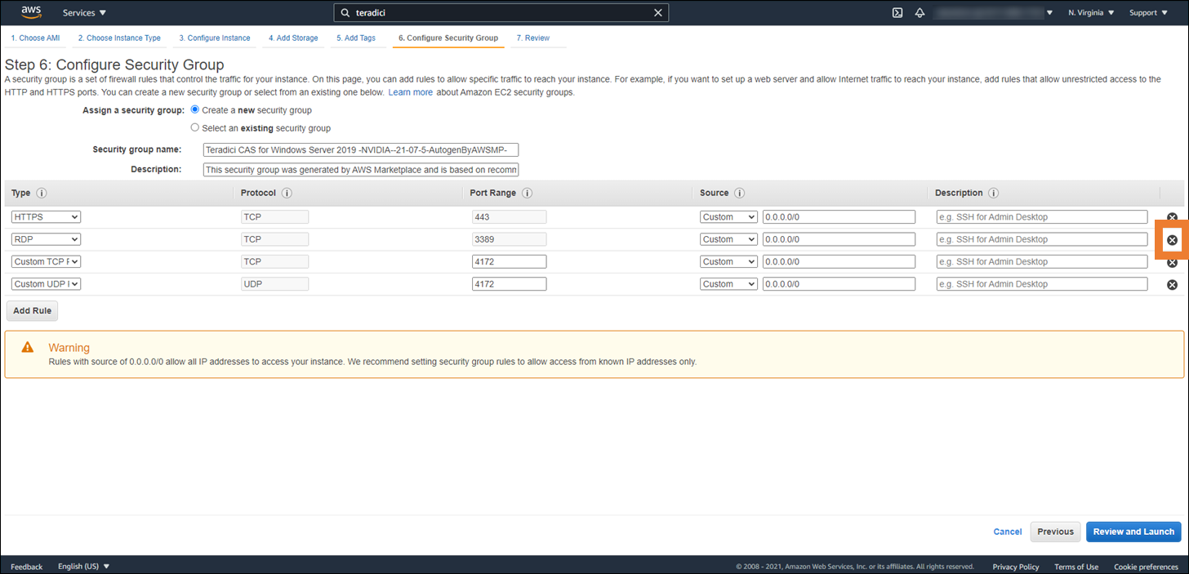1189x574 pixels.
Task: Open the blurred account name menu
Action: 995,13
